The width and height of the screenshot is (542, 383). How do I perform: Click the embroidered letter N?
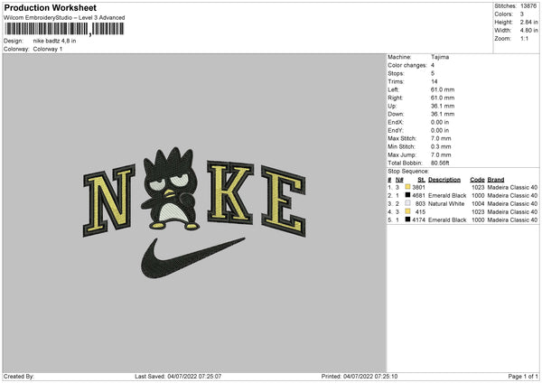[x=108, y=201]
